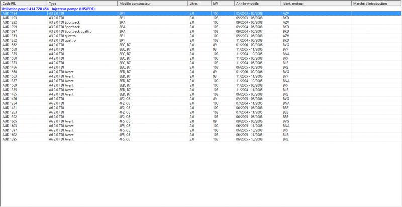Click Type cell in row AUD 1697
The image size is (402, 207).
pyautogui.click(x=70, y=31)
